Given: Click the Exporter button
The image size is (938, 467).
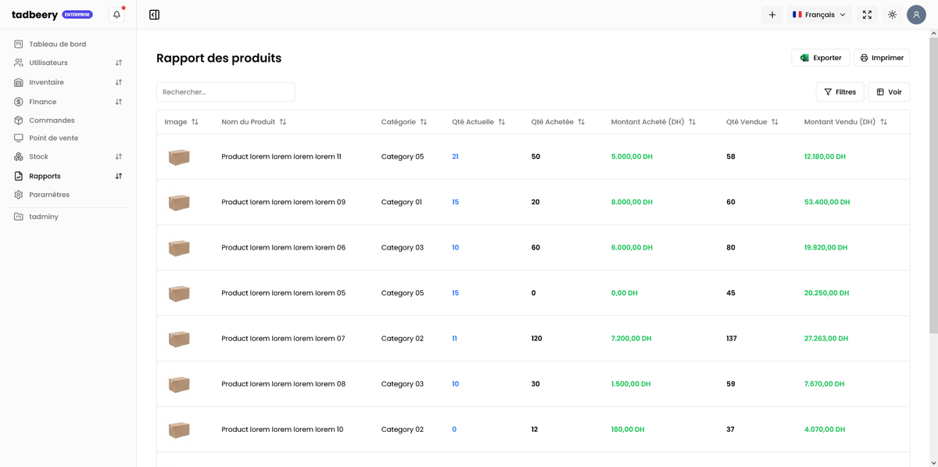Looking at the screenshot, I should coord(820,58).
